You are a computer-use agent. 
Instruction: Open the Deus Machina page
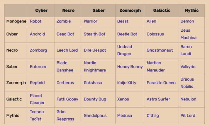(x=188, y=34)
